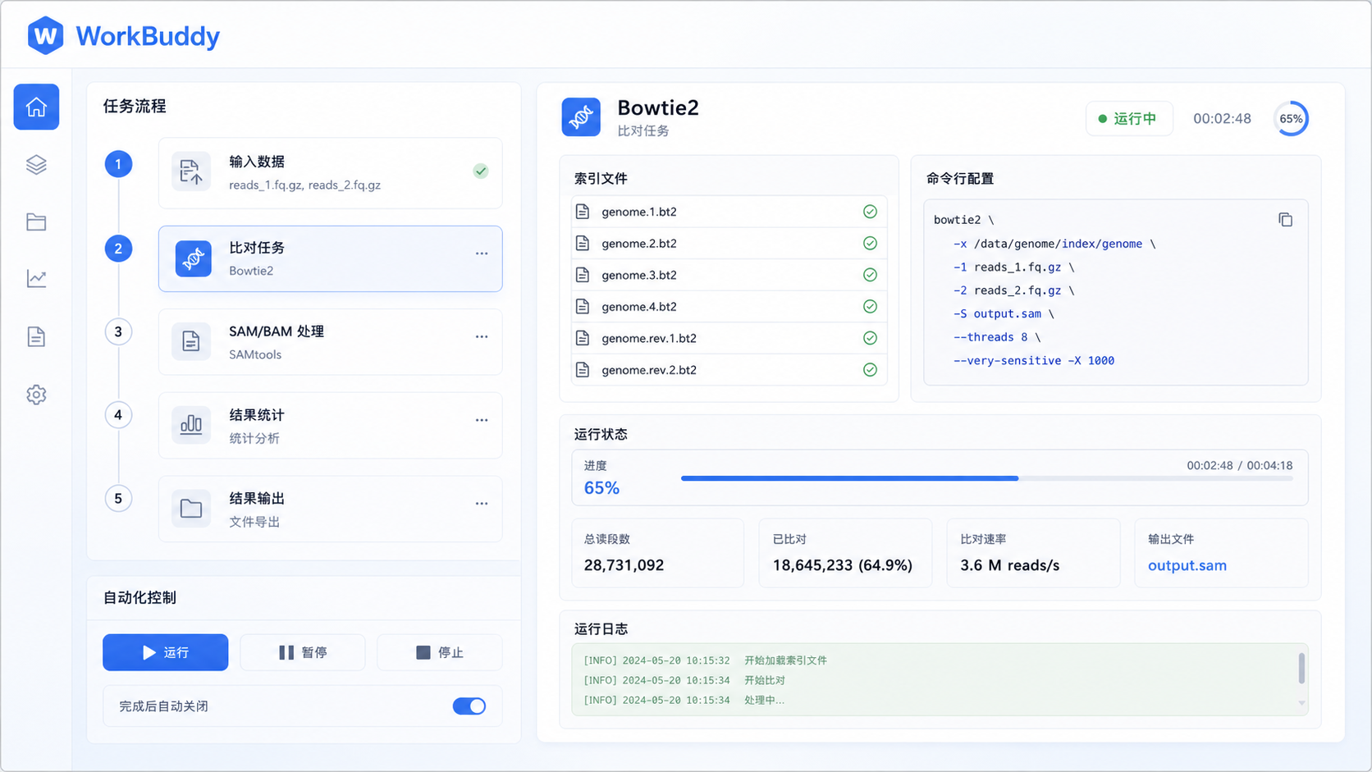The height and width of the screenshot is (772, 1372).
Task: Click the SAM/BAM 处理 document icon
Action: [191, 341]
